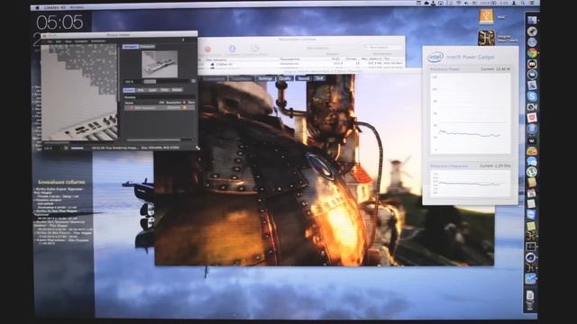Open the Pocket app in the Dock
This screenshot has width=577, height=324.
[x=532, y=118]
